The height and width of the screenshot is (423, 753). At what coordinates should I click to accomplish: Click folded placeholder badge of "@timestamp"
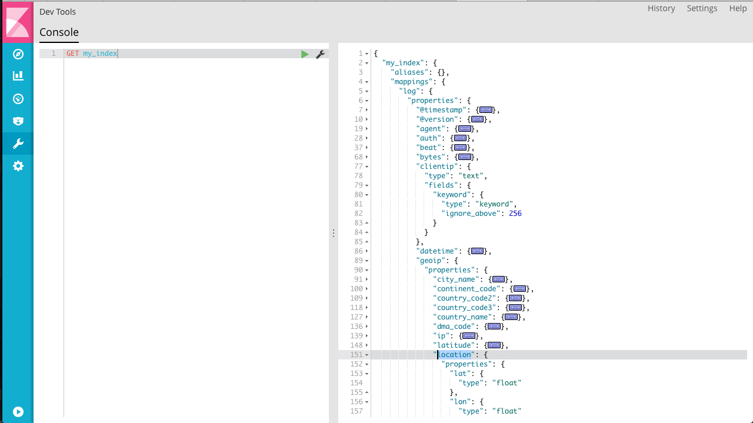(486, 110)
